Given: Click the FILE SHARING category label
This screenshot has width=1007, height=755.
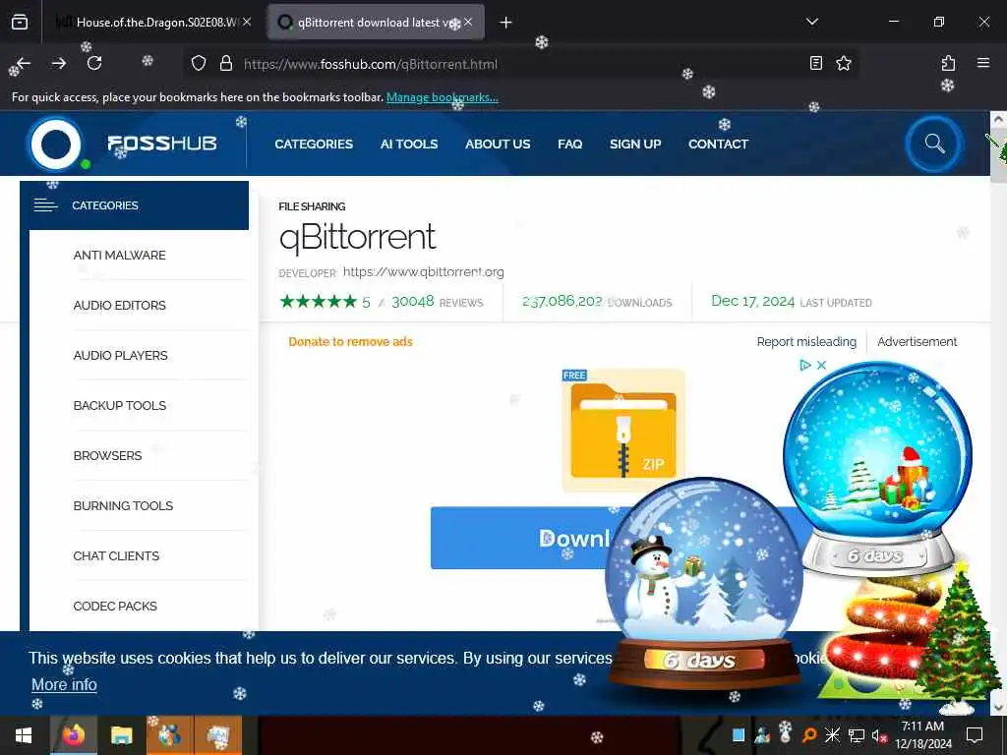Looking at the screenshot, I should tap(312, 206).
